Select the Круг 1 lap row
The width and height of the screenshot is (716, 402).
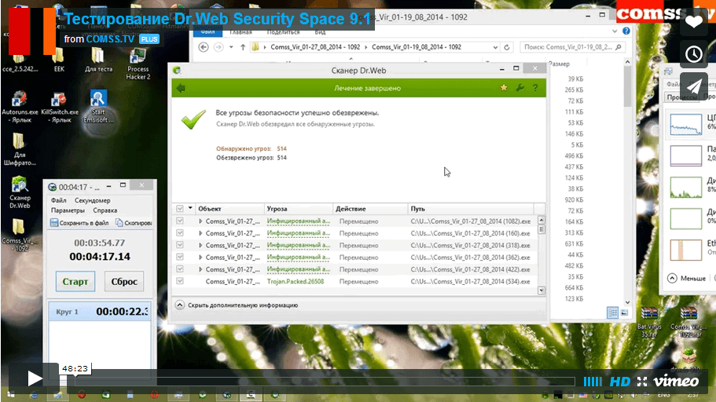click(100, 312)
